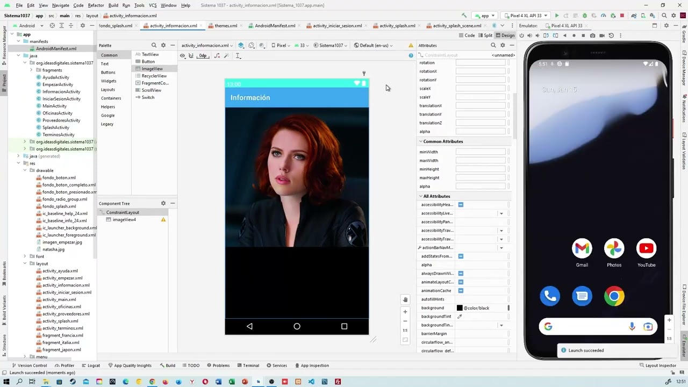Viewport: 688px width, 387px height.
Task: Toggle design view options eye icon
Action: click(x=183, y=56)
